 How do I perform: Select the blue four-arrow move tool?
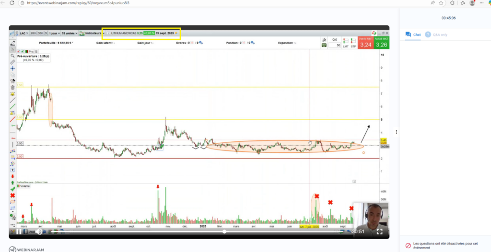point(12,68)
